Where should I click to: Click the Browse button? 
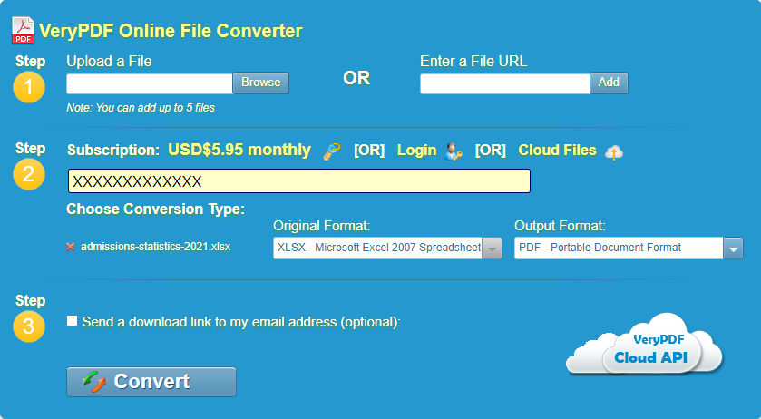(x=260, y=83)
